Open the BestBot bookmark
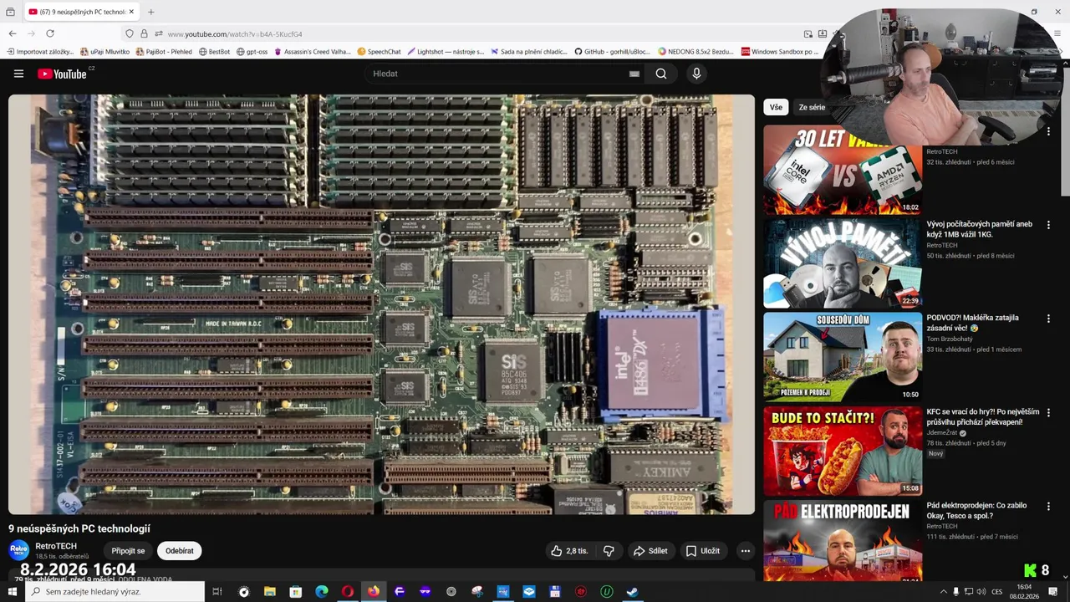 tap(215, 52)
